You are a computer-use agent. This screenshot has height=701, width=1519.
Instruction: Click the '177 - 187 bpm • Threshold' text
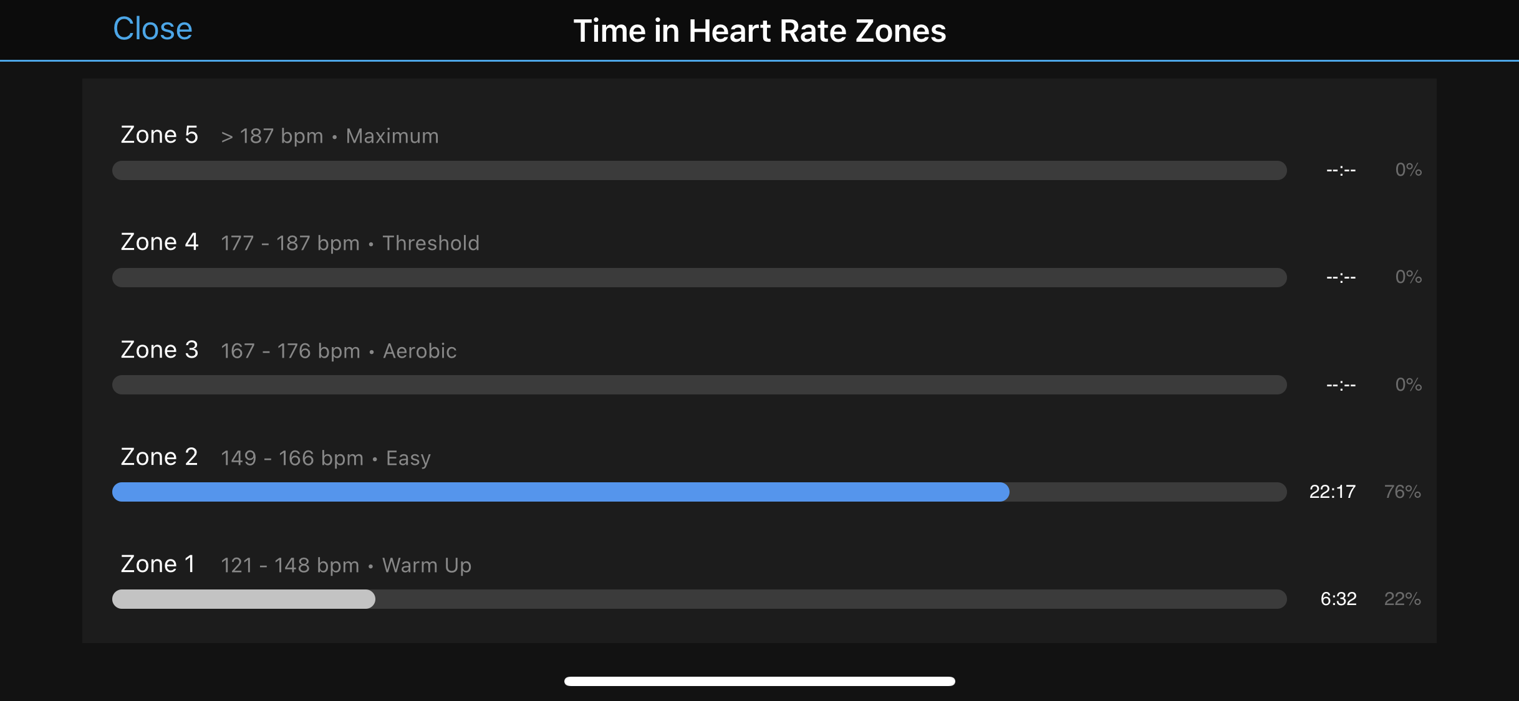[350, 243]
